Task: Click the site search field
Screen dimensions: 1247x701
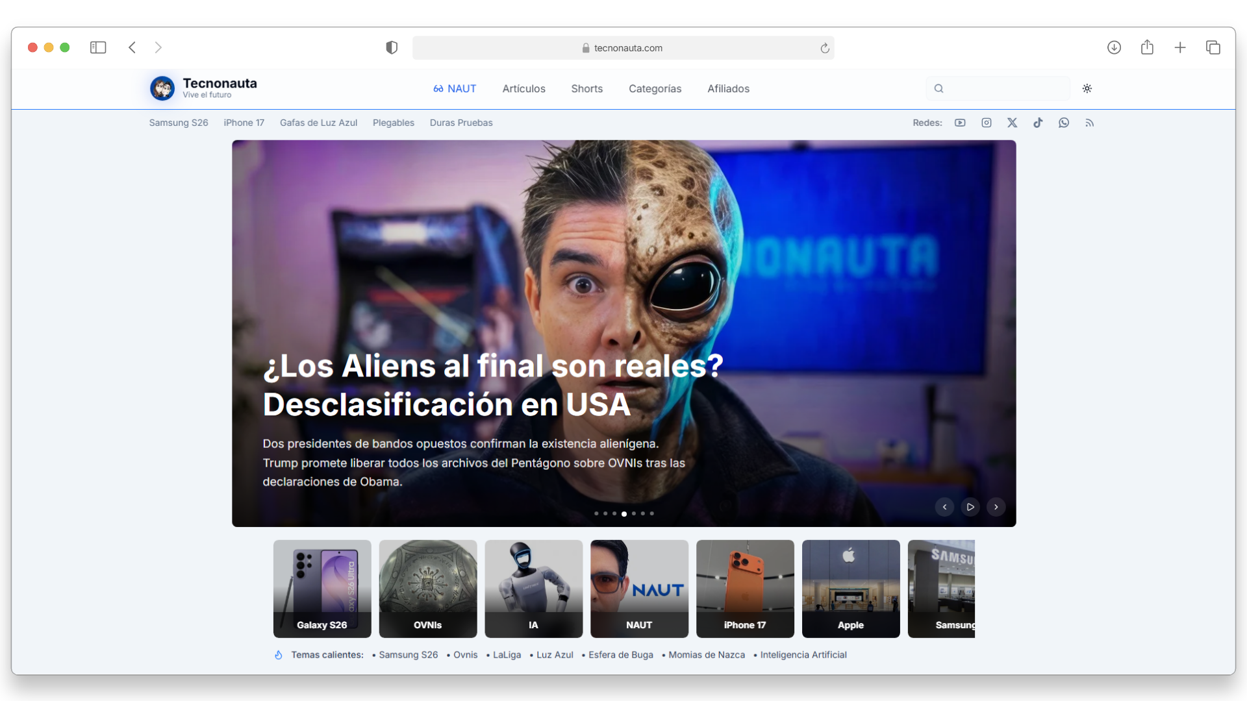Action: point(998,88)
